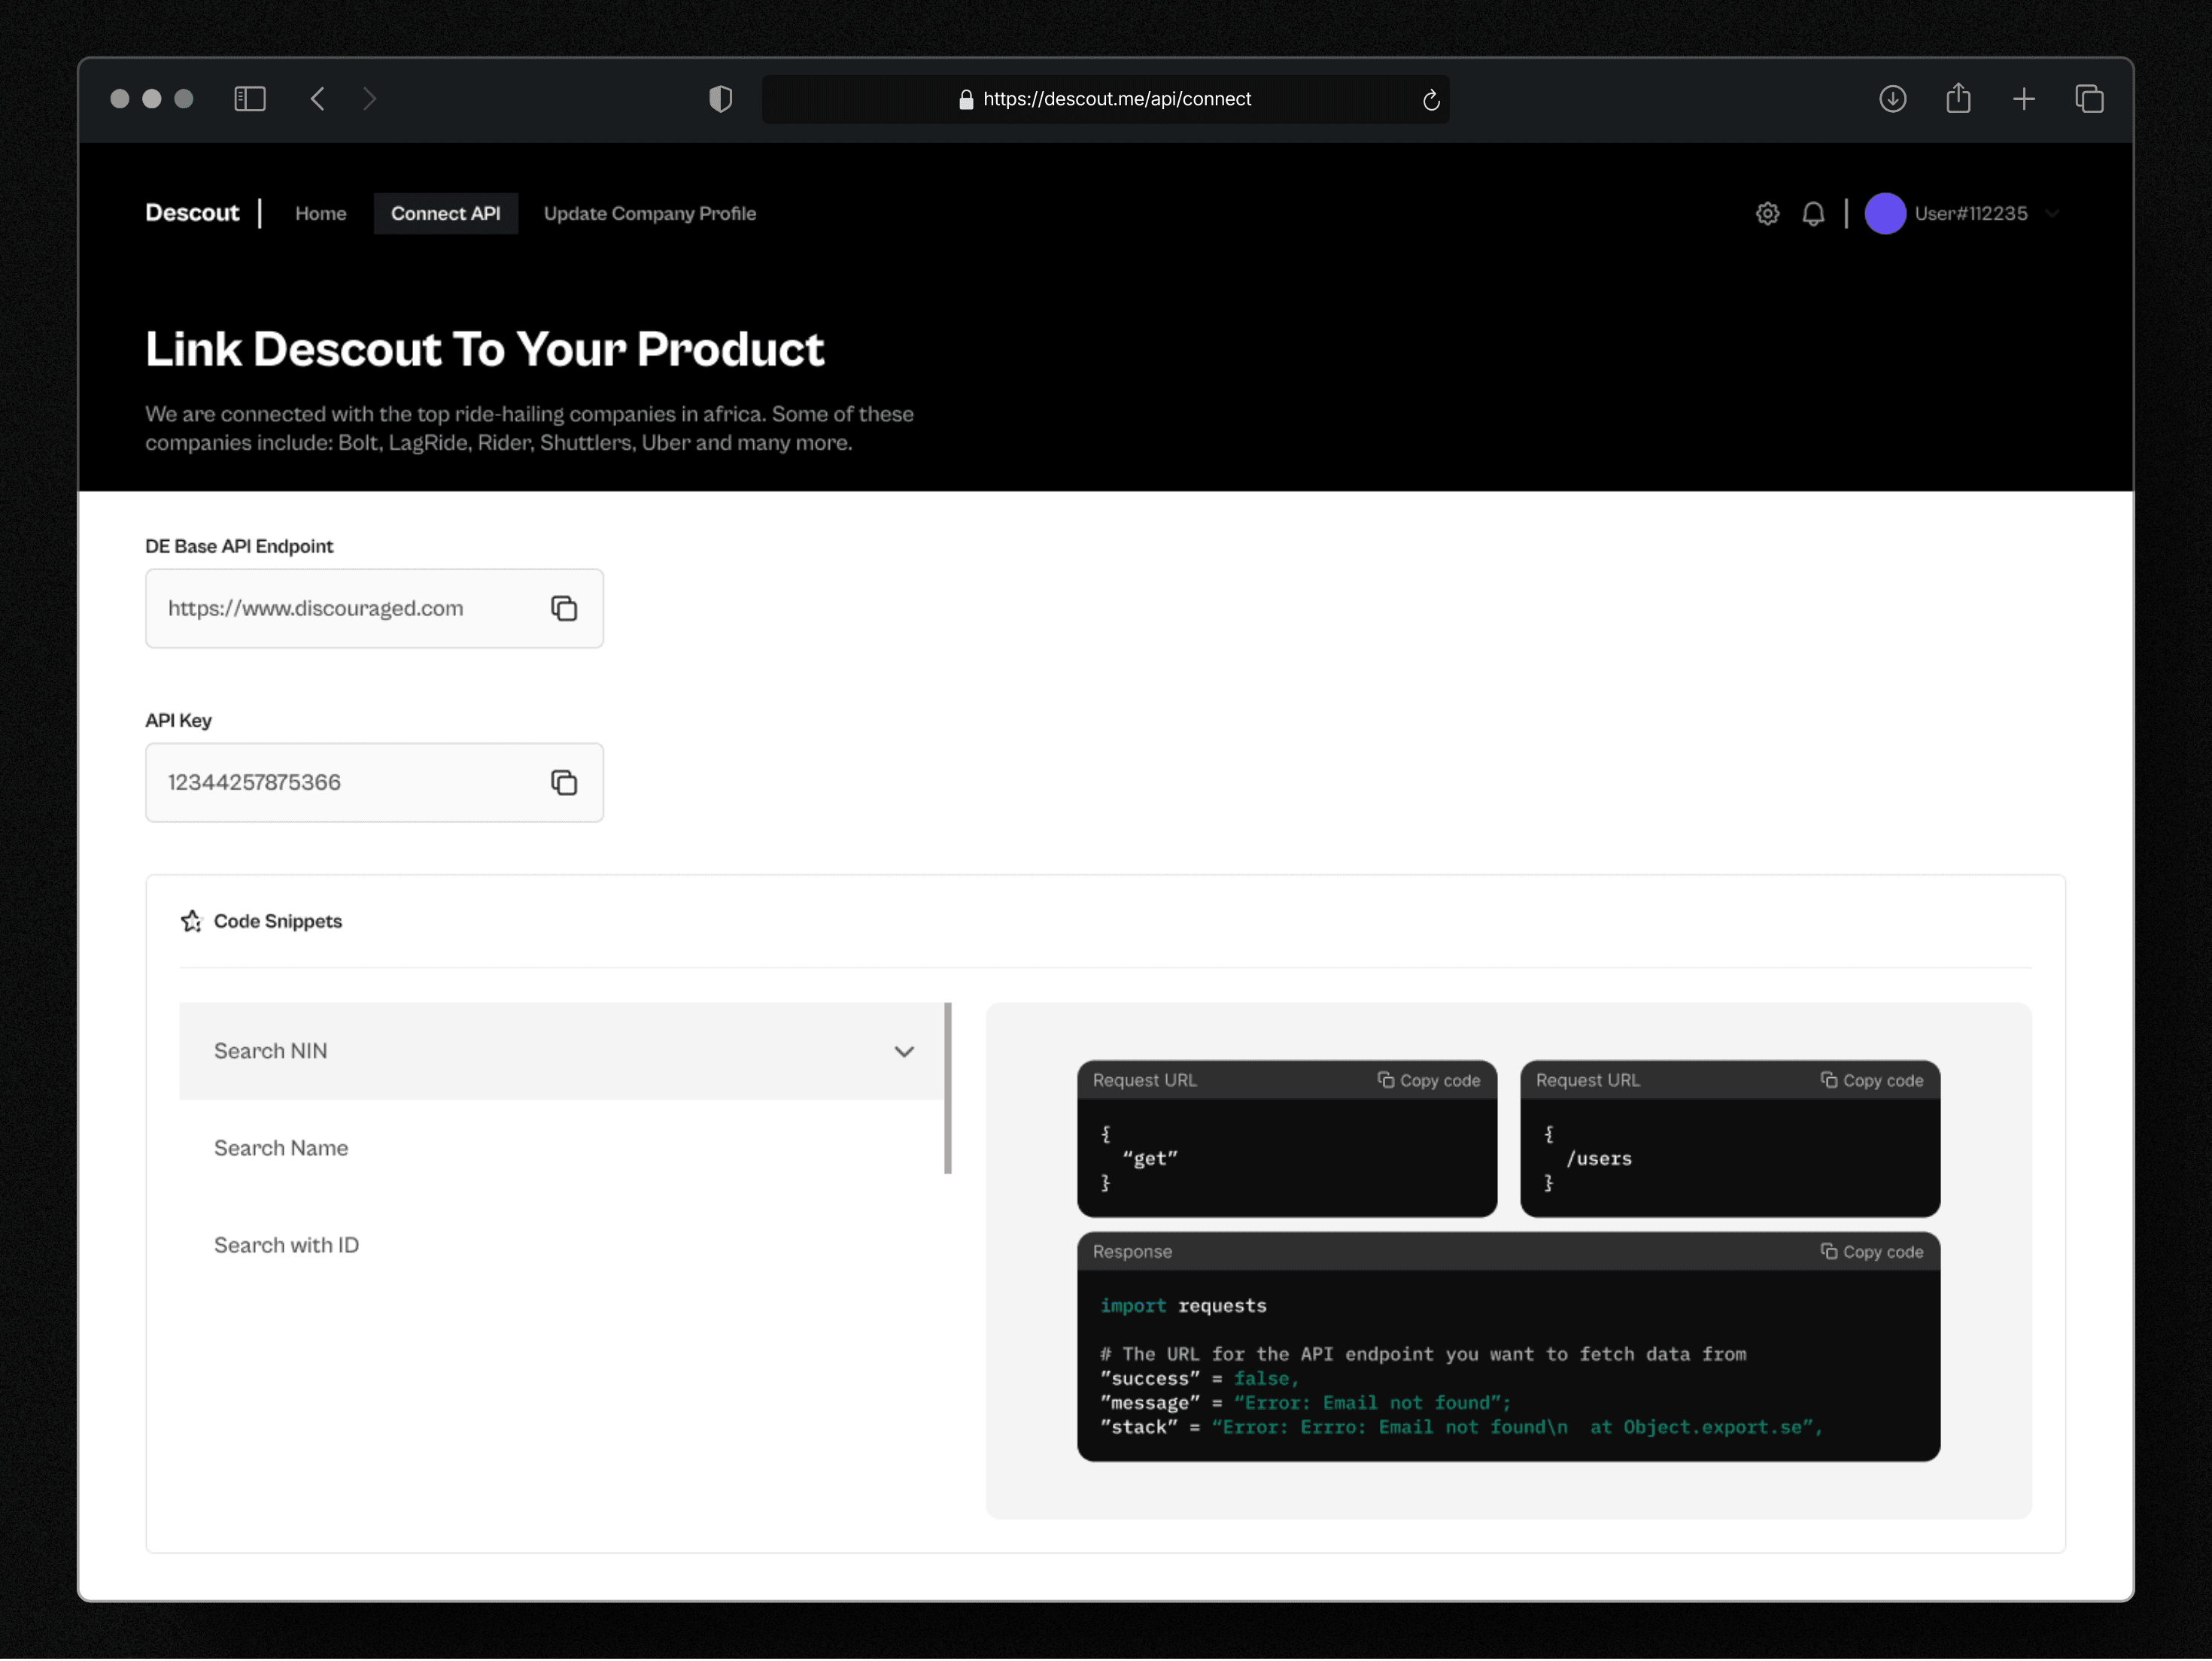Select the Connect API tab
The image size is (2212, 1661).
(x=445, y=213)
